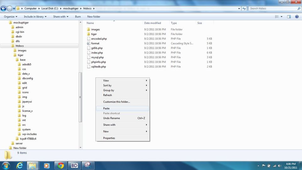
Task: Click the Search htdocs input field
Action: (x=272, y=8)
